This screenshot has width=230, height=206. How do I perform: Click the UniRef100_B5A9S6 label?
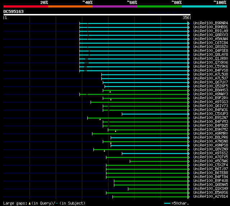coord(211,193)
